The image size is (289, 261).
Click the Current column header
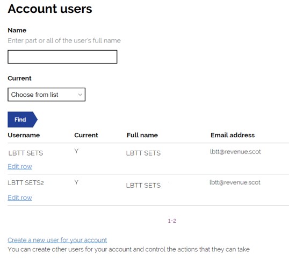[86, 135]
